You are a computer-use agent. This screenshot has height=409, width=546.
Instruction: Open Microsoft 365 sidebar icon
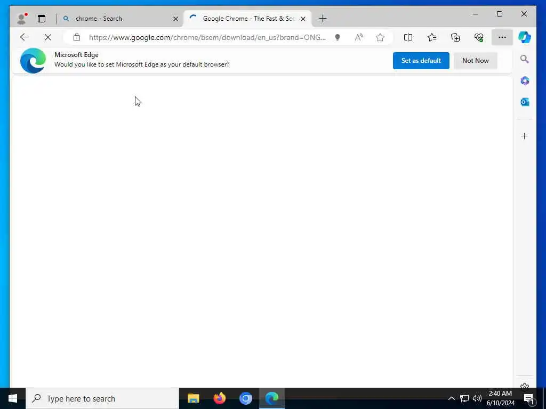coord(525,81)
